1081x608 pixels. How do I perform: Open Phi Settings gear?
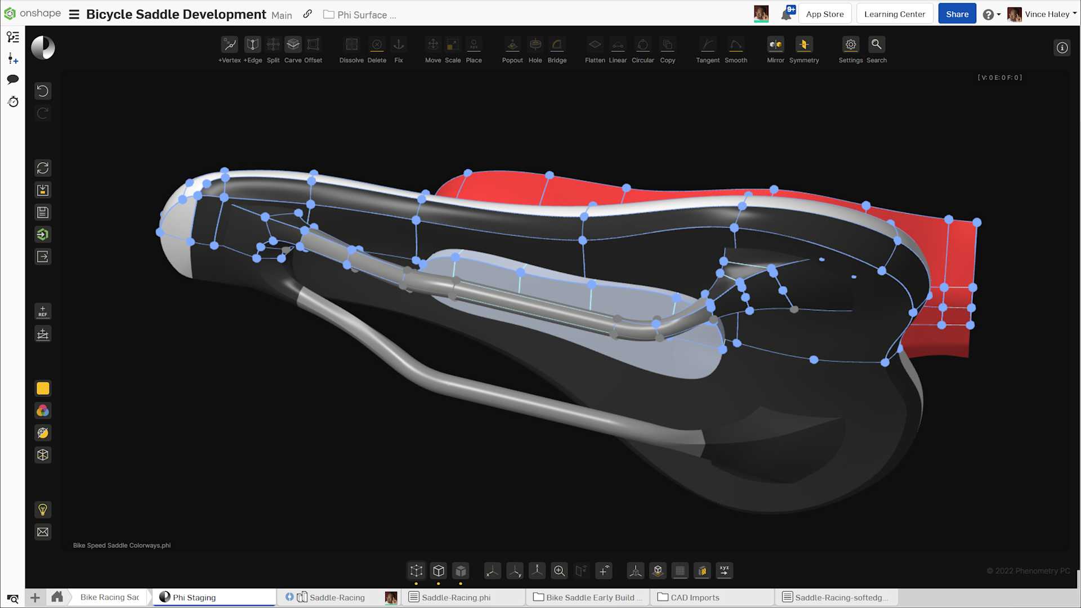tap(850, 45)
